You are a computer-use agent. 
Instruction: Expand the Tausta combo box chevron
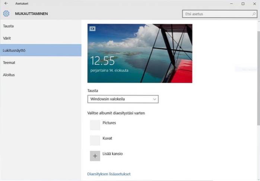[154, 99]
